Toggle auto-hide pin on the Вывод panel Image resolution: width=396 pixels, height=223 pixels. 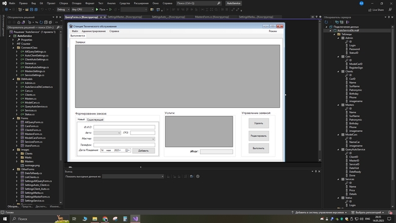pyautogui.click(x=316, y=172)
